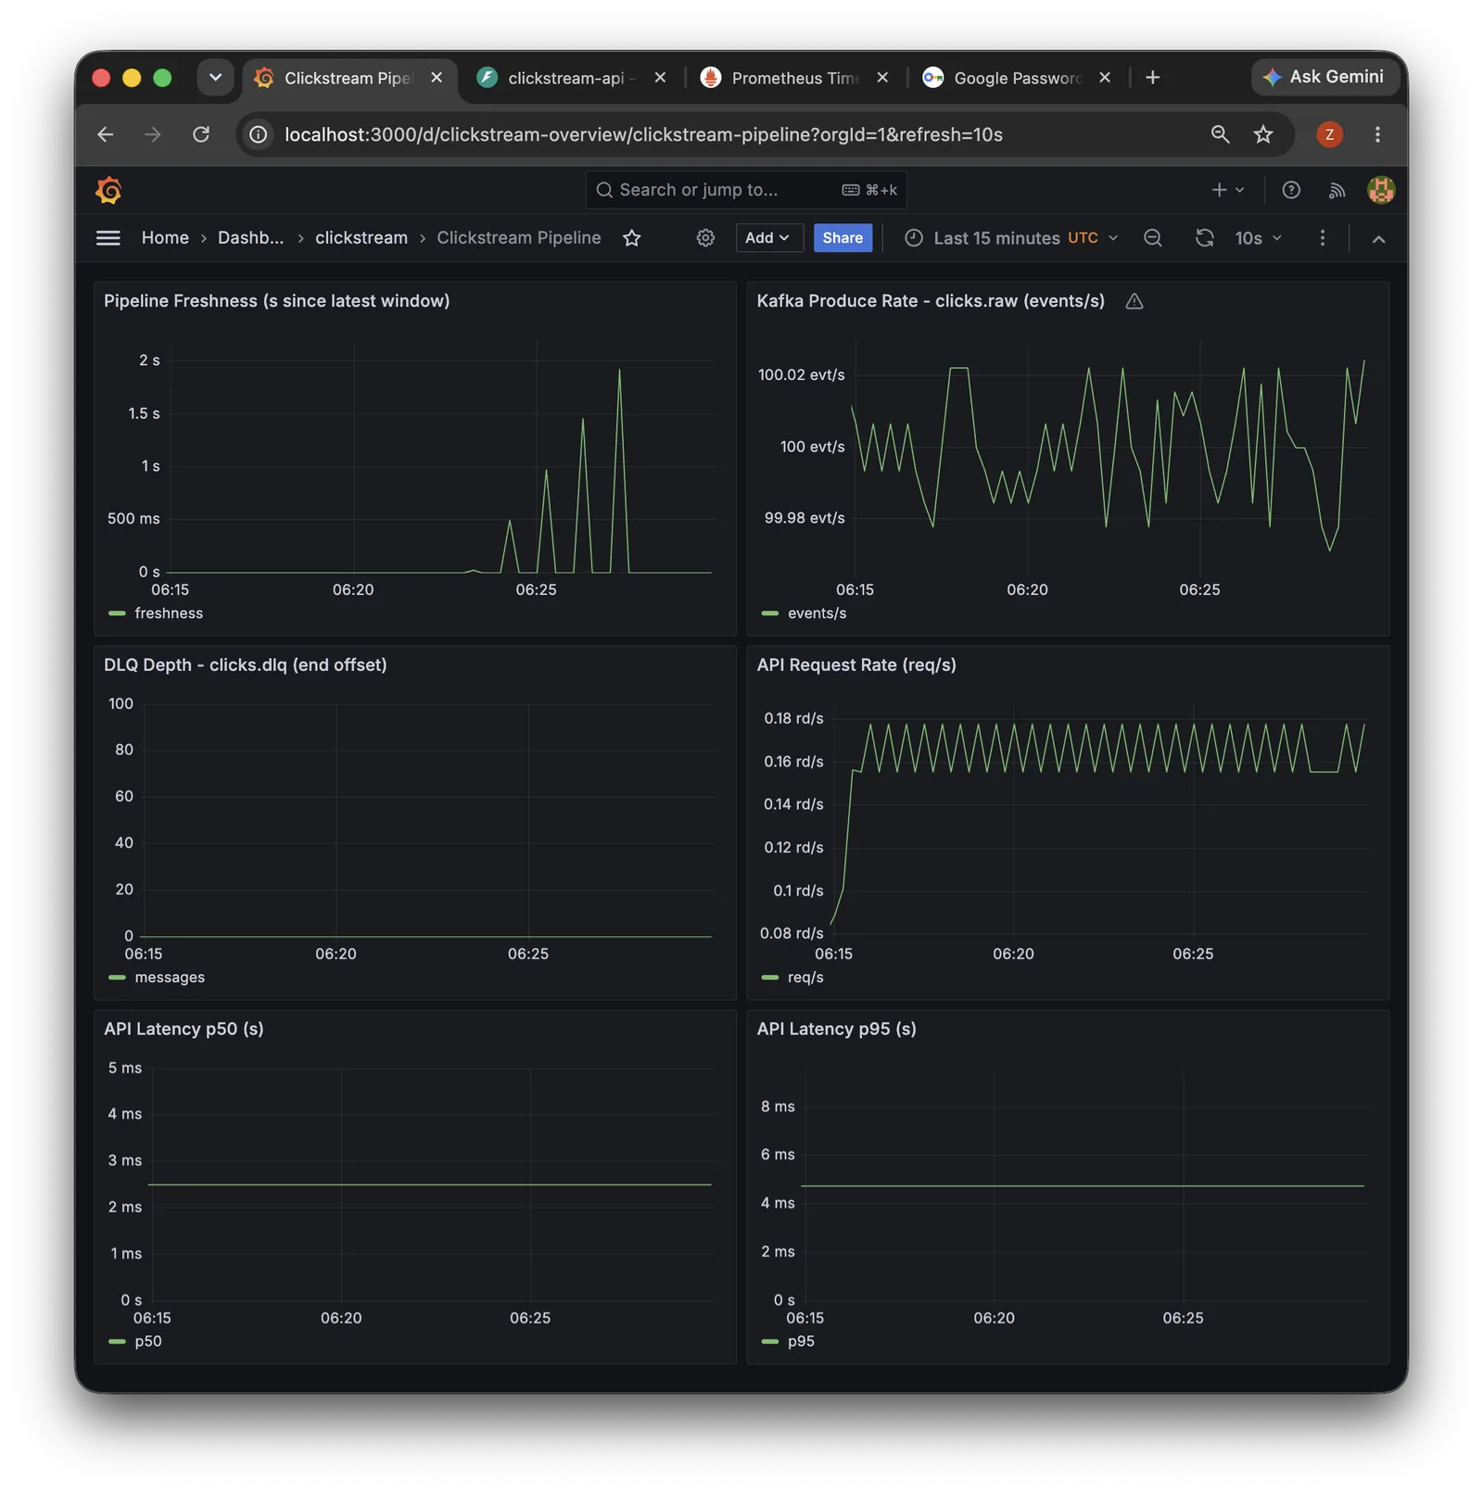Open the news feed RSS icon
The height and width of the screenshot is (1492, 1483).
coord(1337,190)
